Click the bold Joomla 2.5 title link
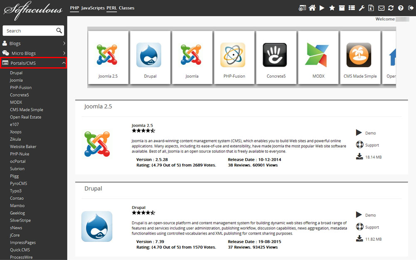416x260 pixels. coord(142,125)
